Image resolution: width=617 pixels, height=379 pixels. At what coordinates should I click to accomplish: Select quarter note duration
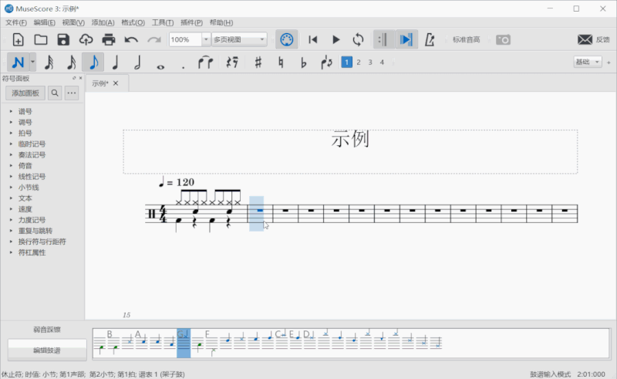(115, 63)
